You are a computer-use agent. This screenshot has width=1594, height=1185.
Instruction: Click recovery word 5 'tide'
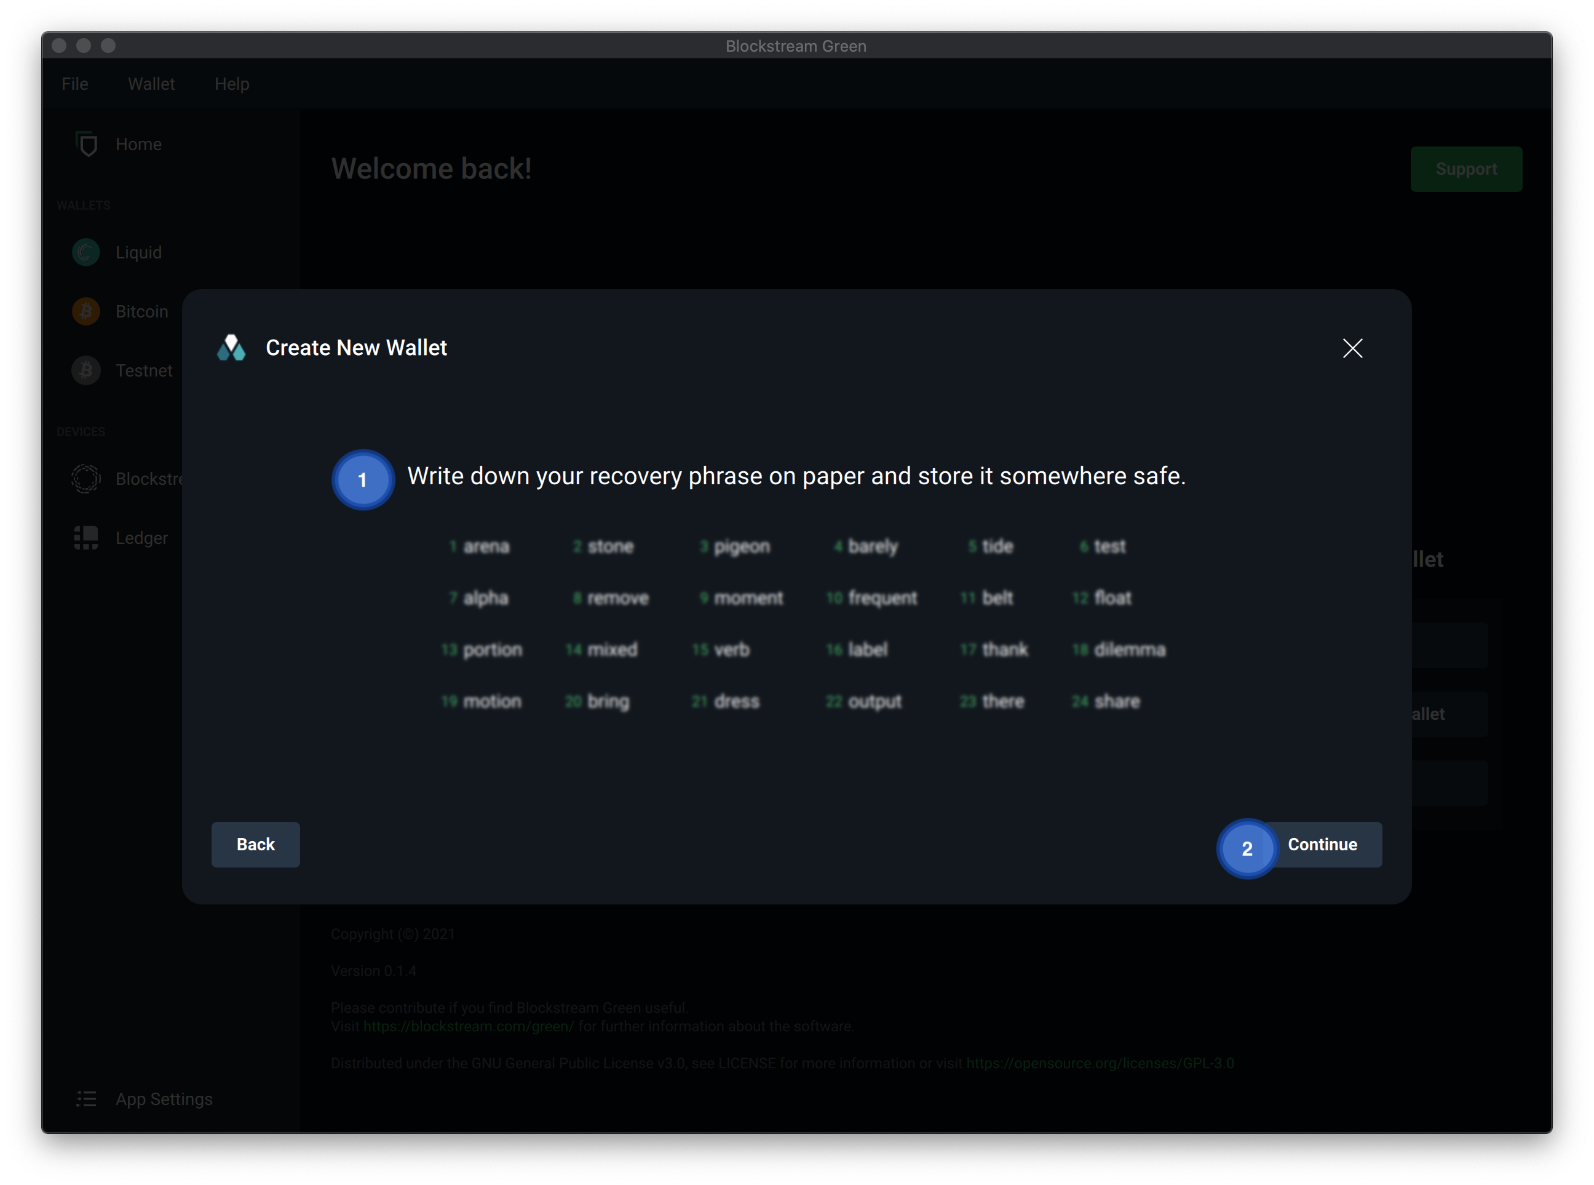pos(997,546)
